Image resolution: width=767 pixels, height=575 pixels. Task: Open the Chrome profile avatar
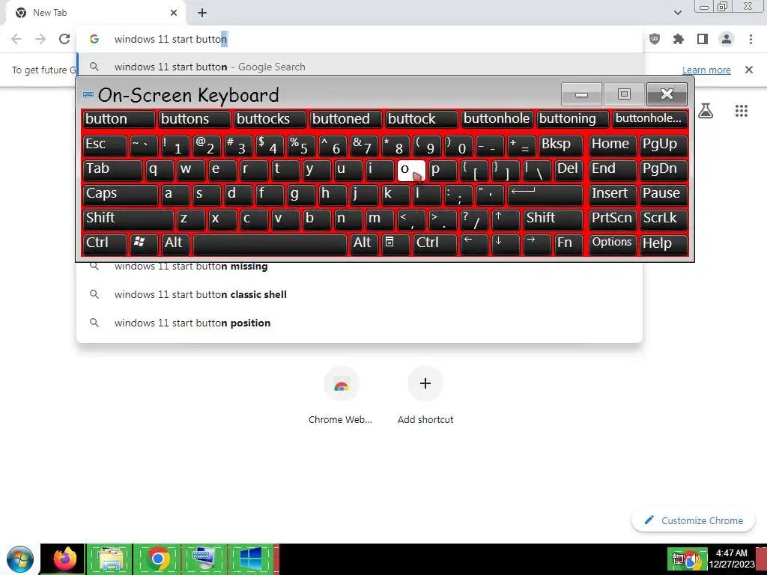pyautogui.click(x=727, y=39)
